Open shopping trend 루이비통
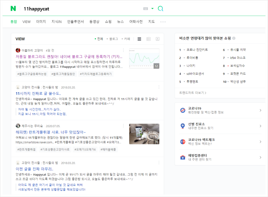 click(192, 58)
